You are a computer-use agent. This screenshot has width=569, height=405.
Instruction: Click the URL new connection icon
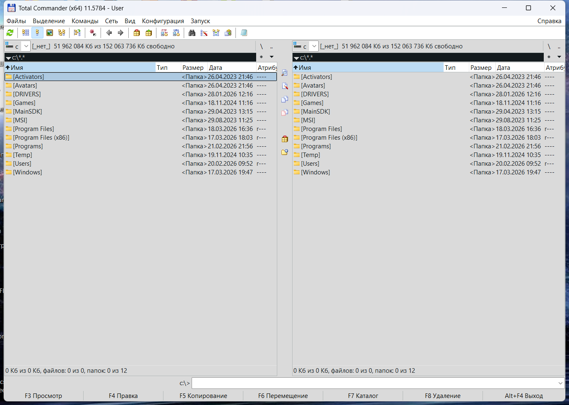click(x=176, y=33)
